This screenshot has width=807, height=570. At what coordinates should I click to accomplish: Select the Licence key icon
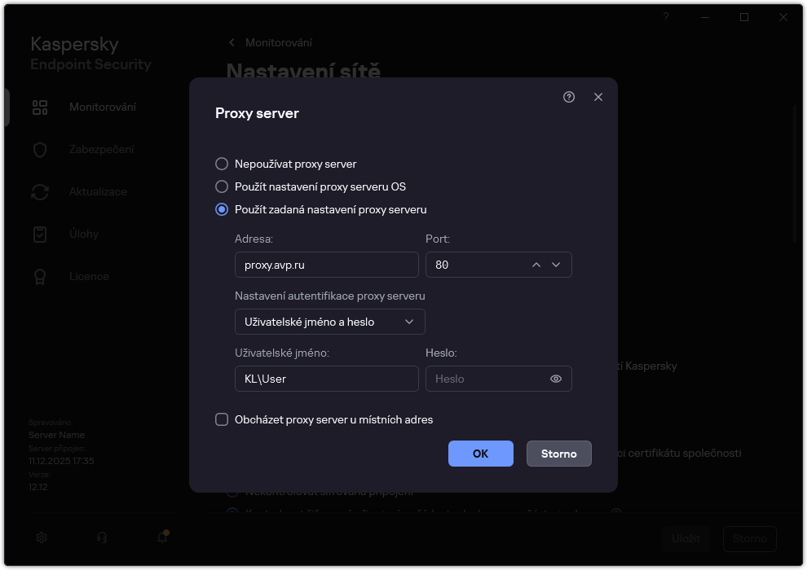point(40,276)
